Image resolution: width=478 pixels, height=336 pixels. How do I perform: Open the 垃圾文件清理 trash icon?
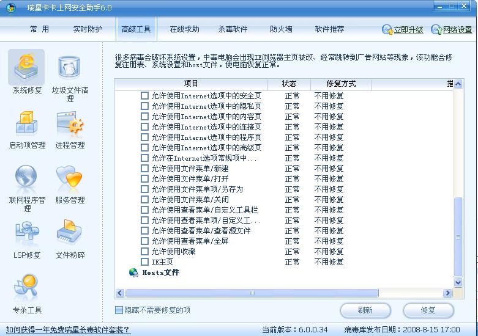(69, 67)
